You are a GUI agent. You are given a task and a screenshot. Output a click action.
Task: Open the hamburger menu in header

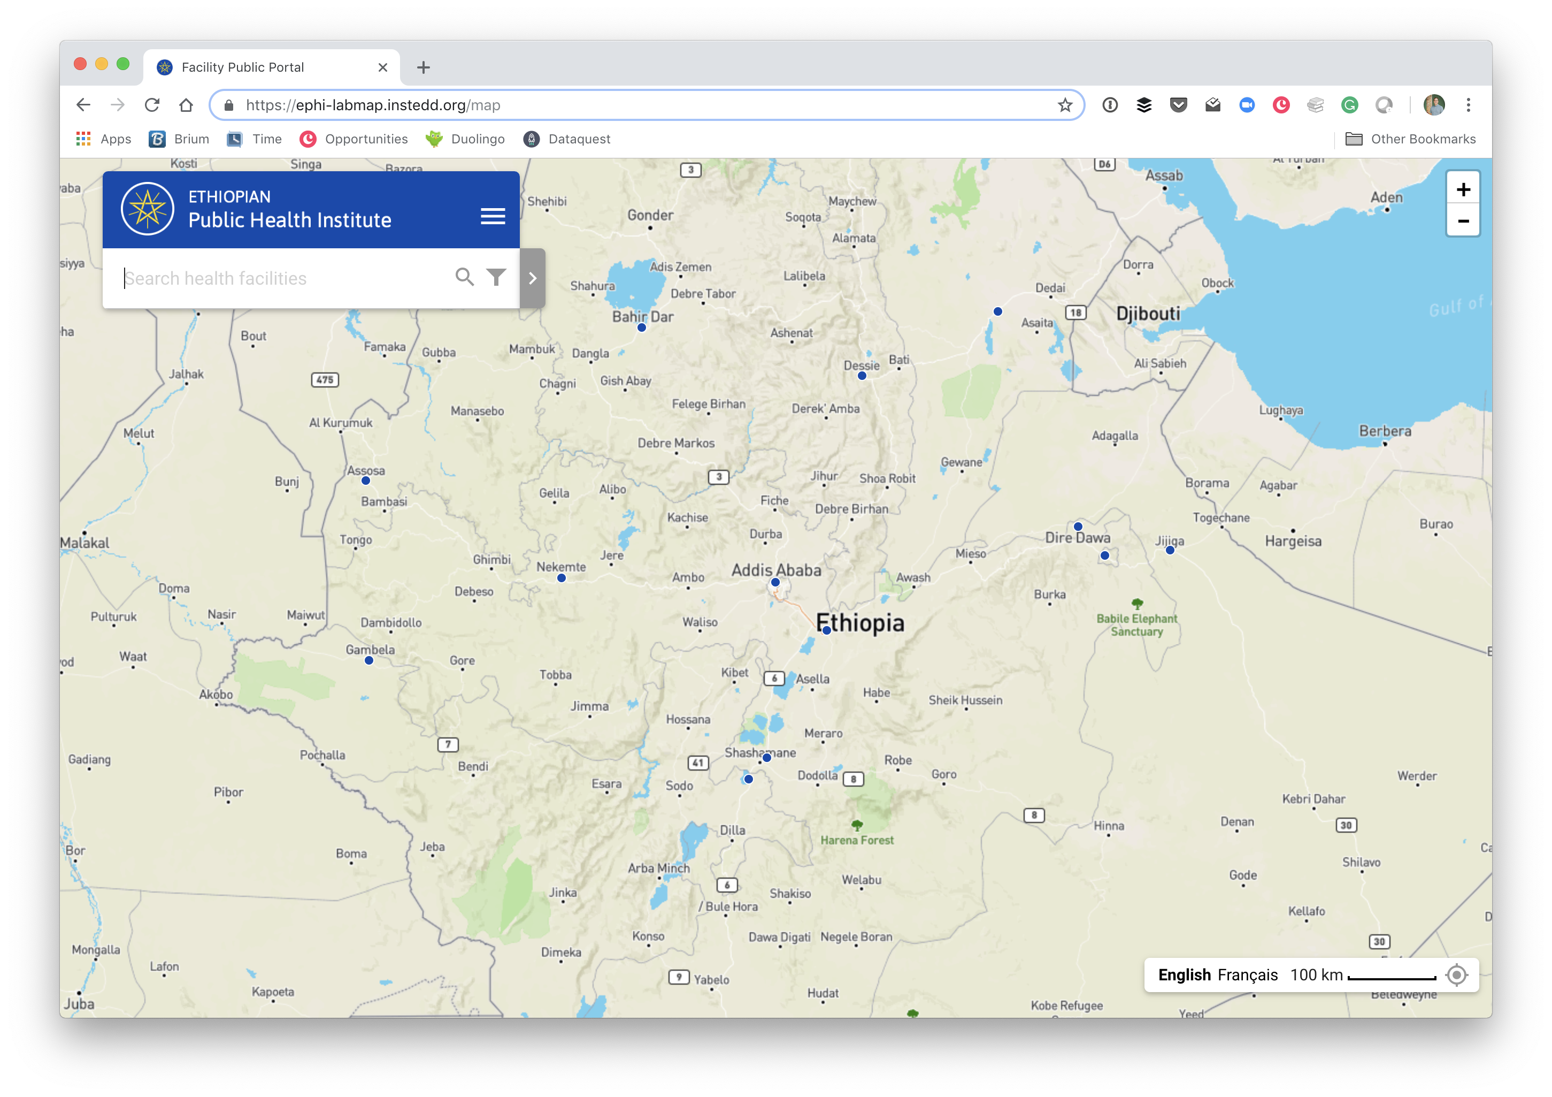(x=493, y=216)
